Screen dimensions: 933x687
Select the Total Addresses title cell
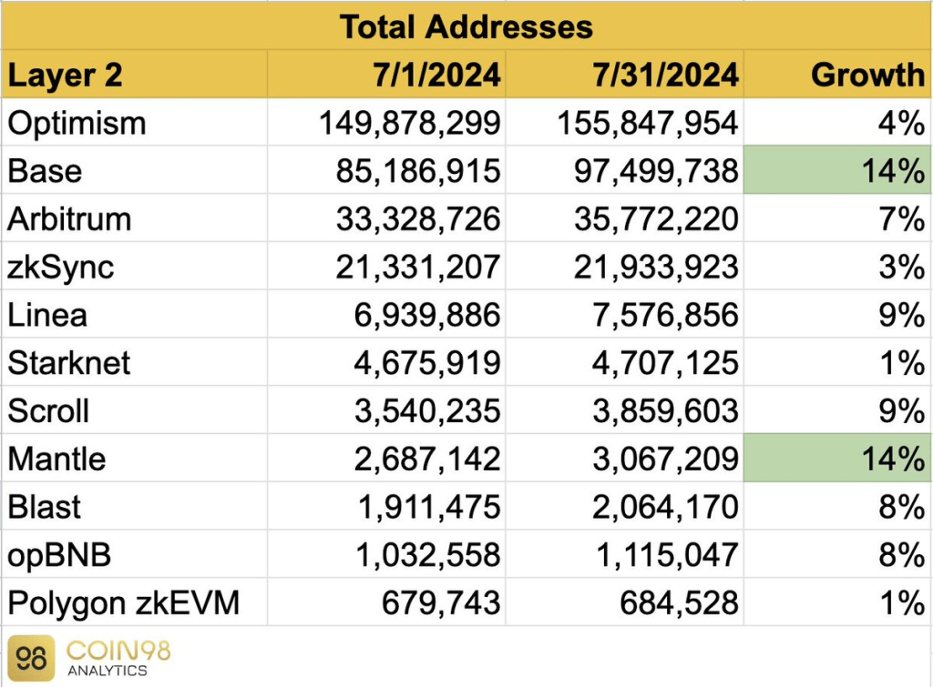tap(466, 26)
